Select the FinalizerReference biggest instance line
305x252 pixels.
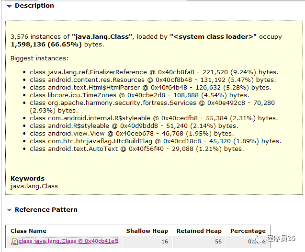point(154,72)
